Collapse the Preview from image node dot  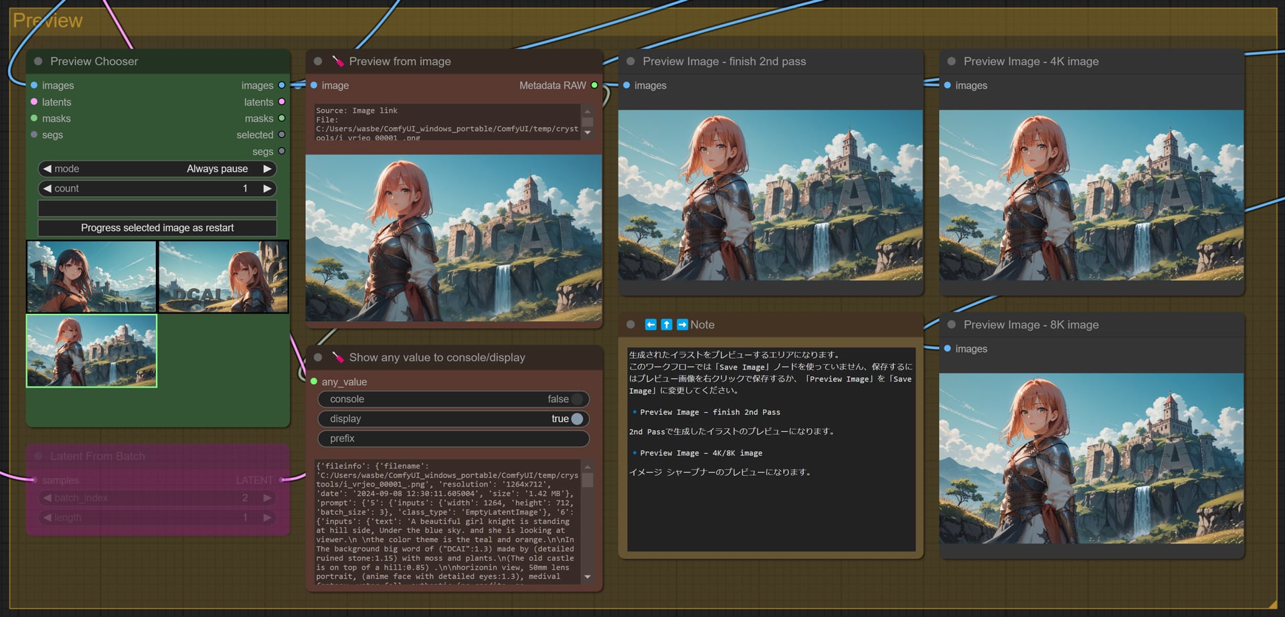tap(318, 62)
